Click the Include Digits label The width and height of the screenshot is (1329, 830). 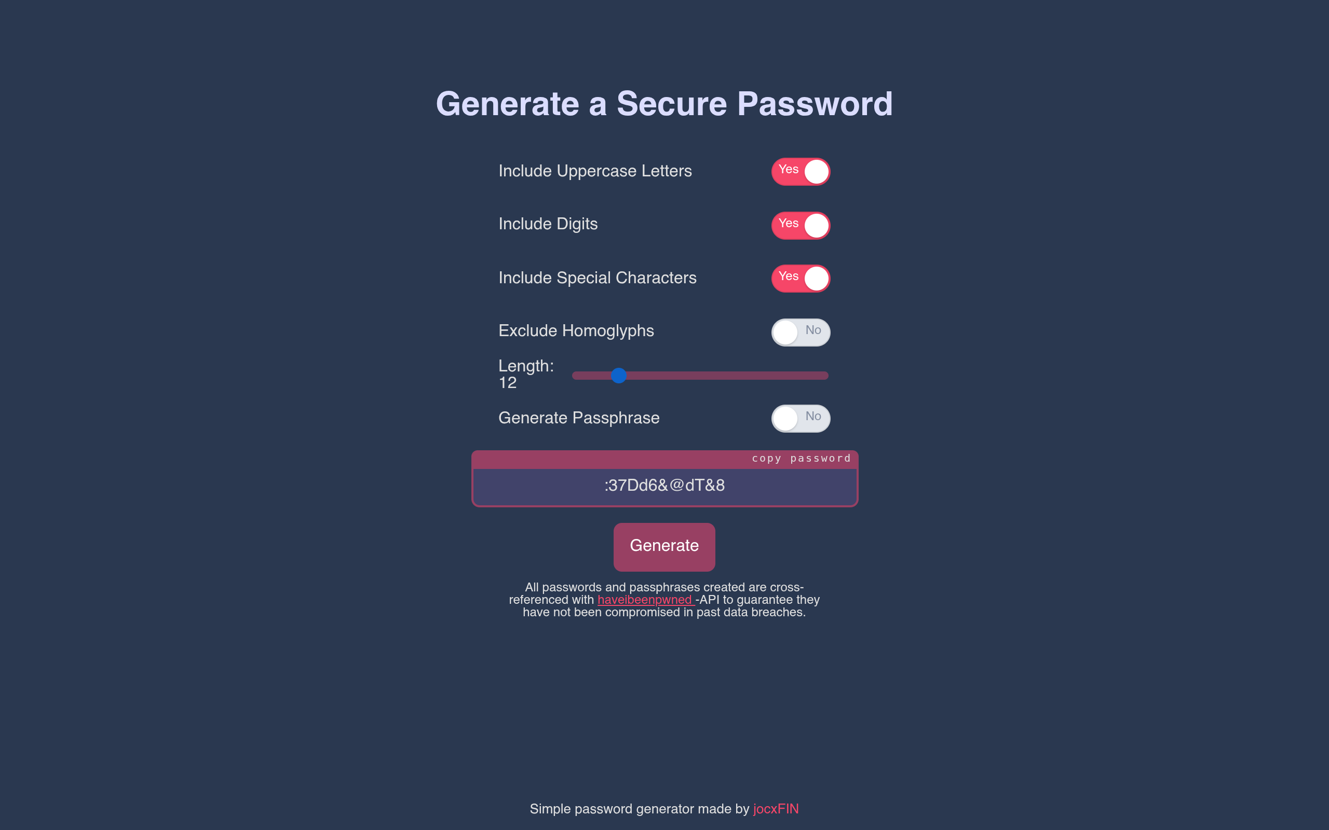click(548, 224)
